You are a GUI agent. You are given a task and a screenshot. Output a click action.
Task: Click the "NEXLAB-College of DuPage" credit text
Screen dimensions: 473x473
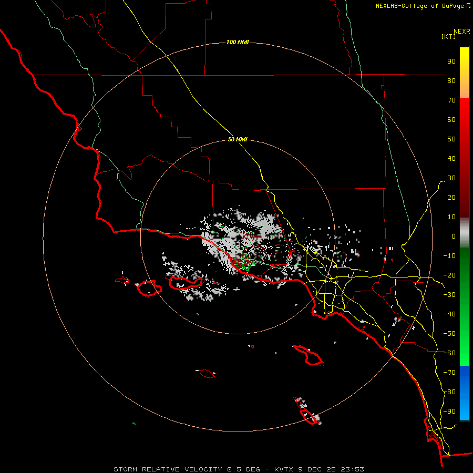tap(419, 6)
